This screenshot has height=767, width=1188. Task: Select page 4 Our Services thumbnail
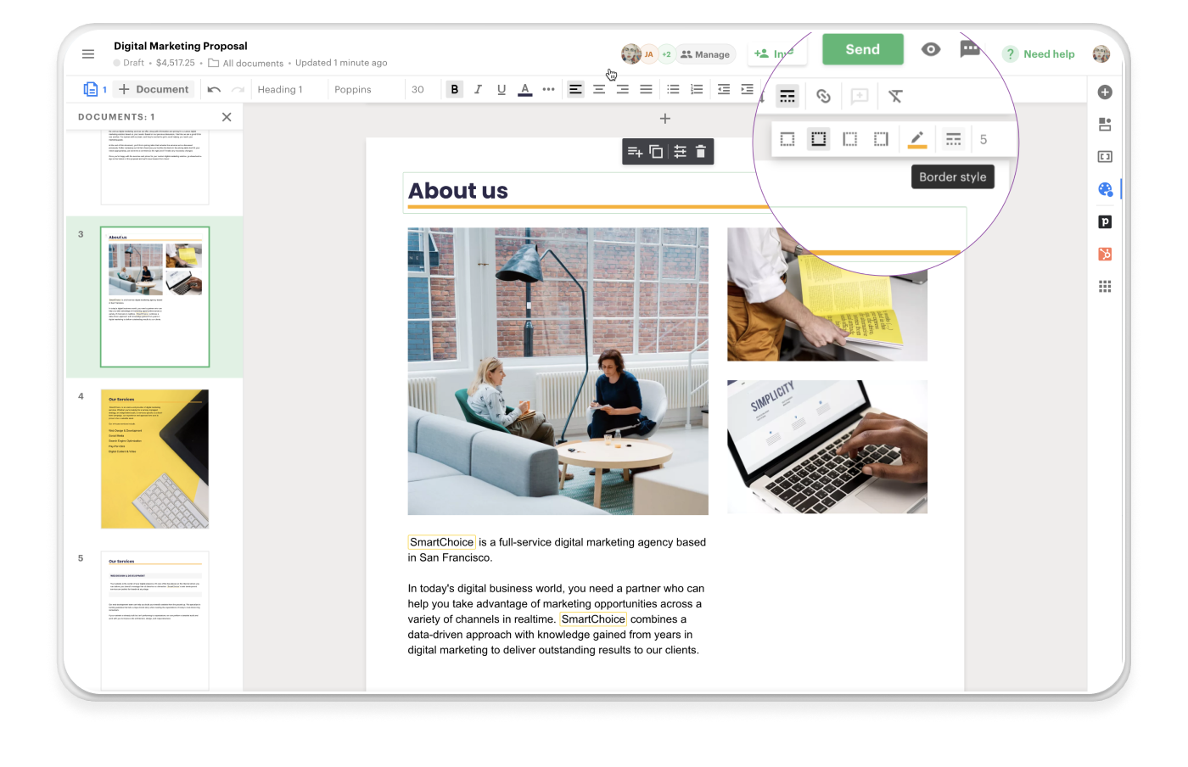coord(154,458)
